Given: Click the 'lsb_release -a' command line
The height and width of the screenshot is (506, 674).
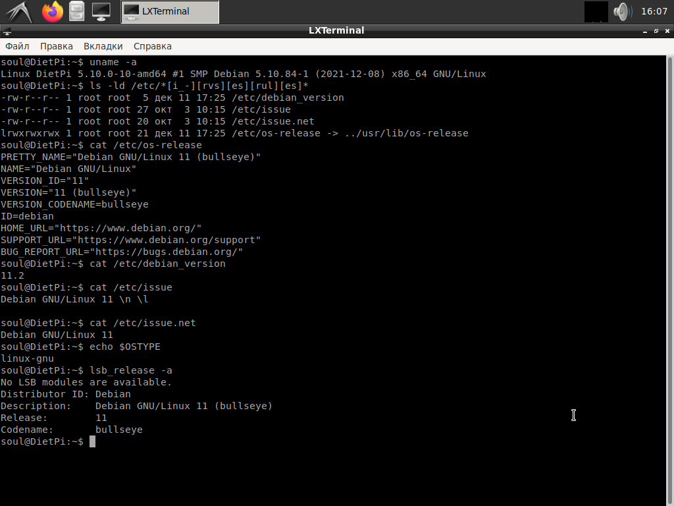Looking at the screenshot, I should click(x=86, y=370).
